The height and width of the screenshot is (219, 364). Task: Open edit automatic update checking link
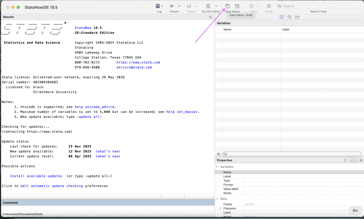[x=52, y=186]
